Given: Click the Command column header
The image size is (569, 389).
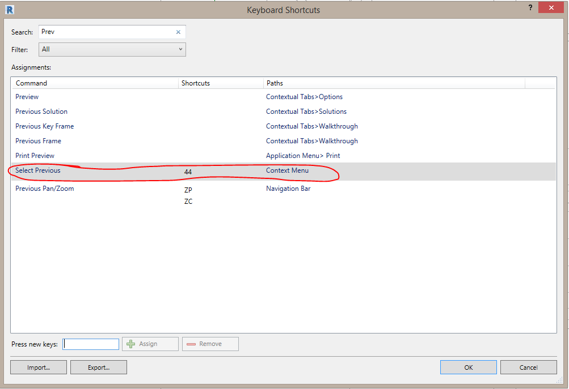Looking at the screenshot, I should click(x=31, y=83).
